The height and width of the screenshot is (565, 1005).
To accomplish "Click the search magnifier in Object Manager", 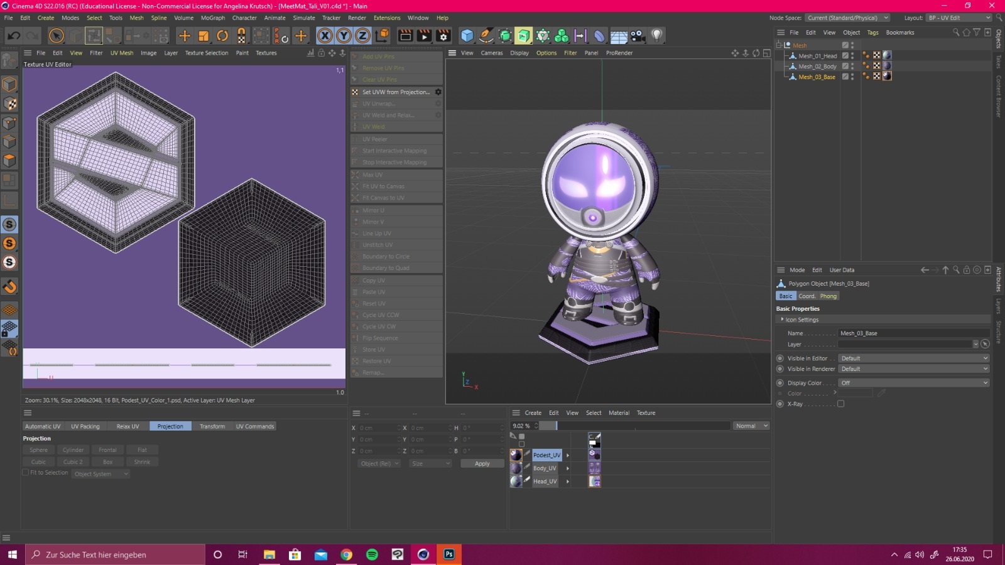I will click(x=956, y=33).
